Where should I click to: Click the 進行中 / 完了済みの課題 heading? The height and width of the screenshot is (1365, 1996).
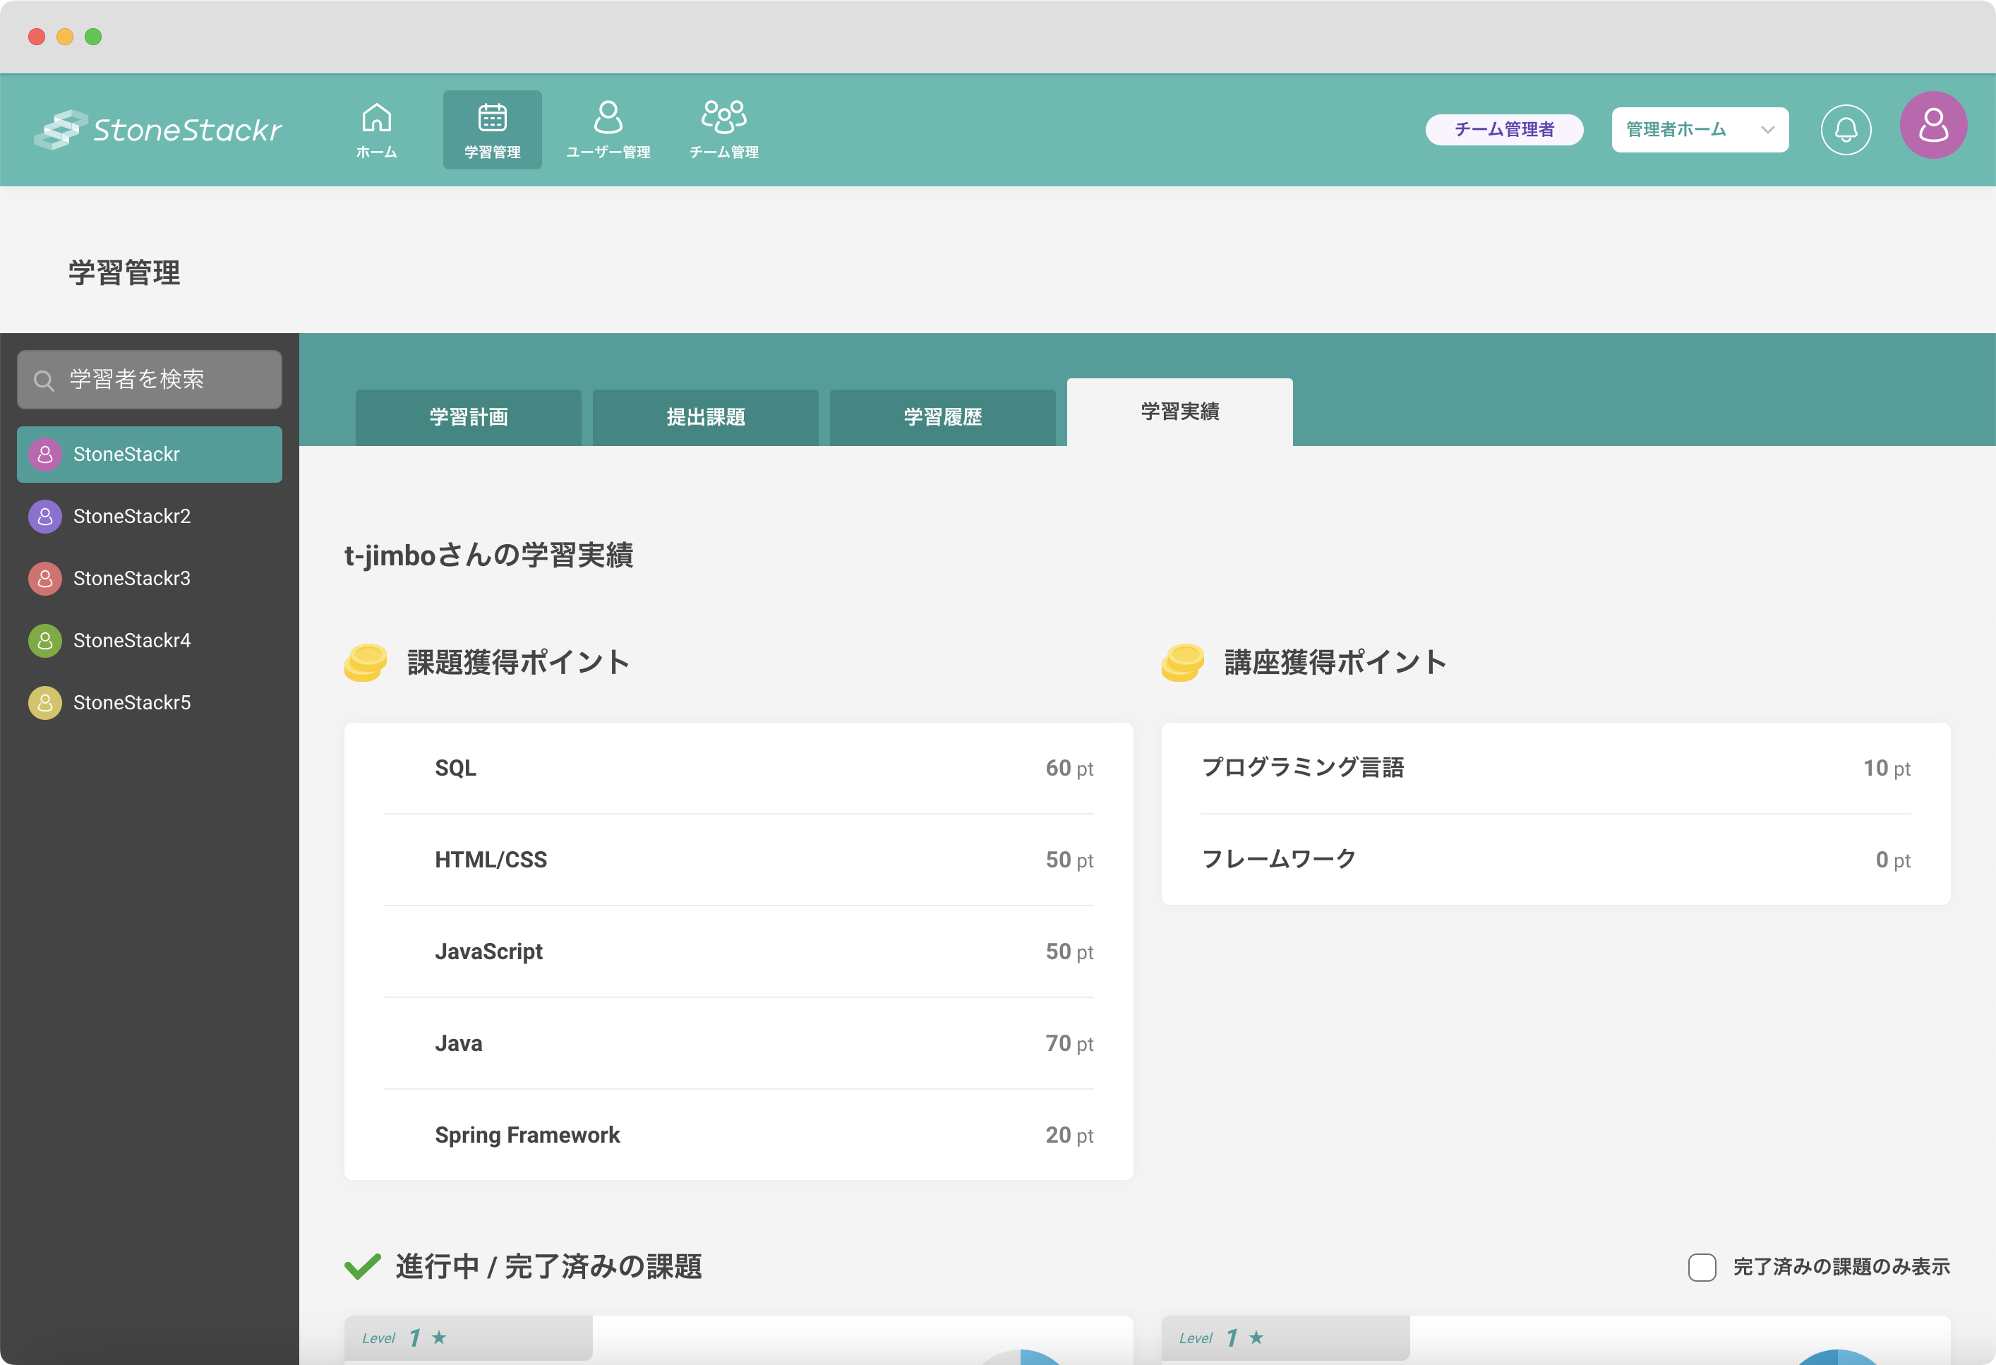tap(548, 1267)
